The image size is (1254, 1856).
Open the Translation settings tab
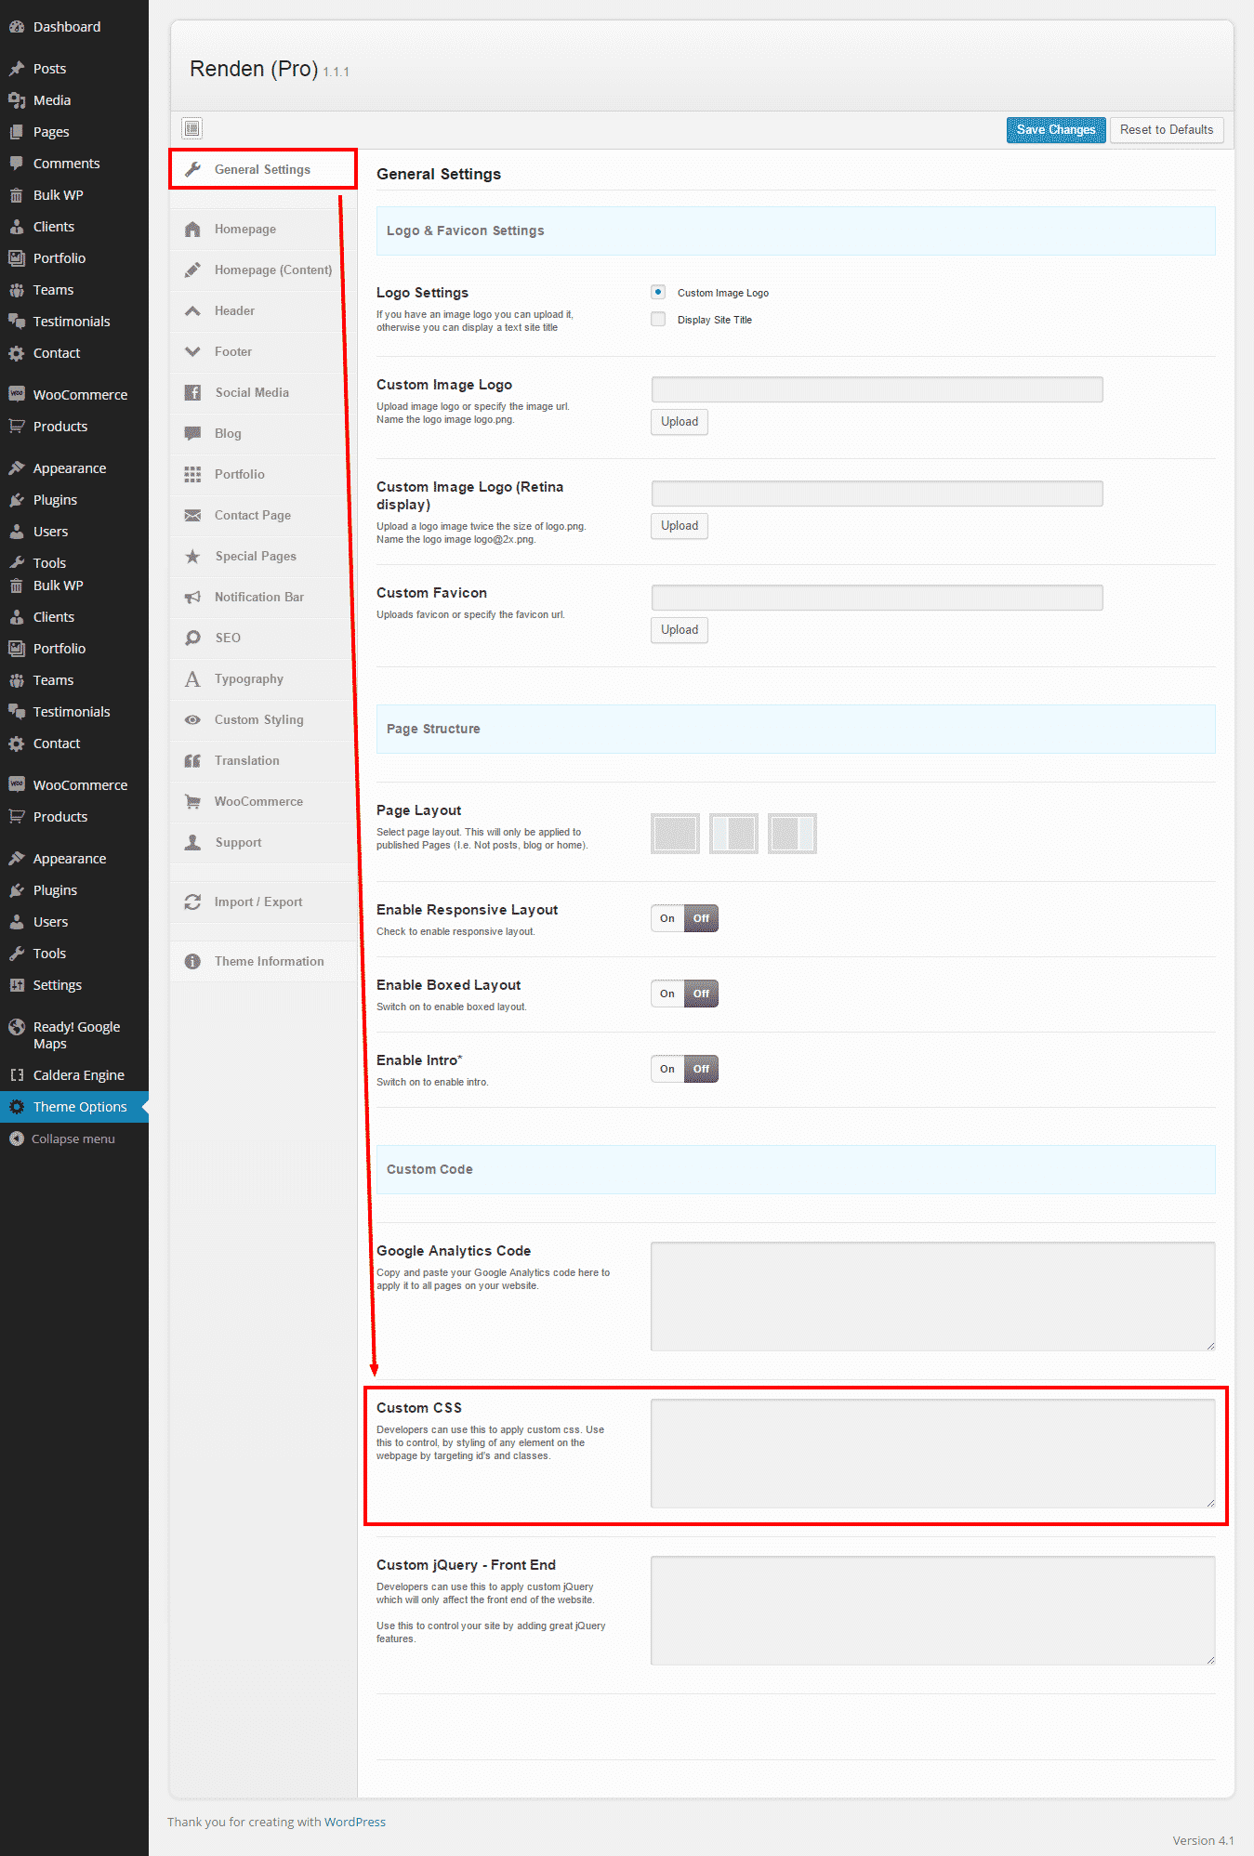tap(246, 761)
